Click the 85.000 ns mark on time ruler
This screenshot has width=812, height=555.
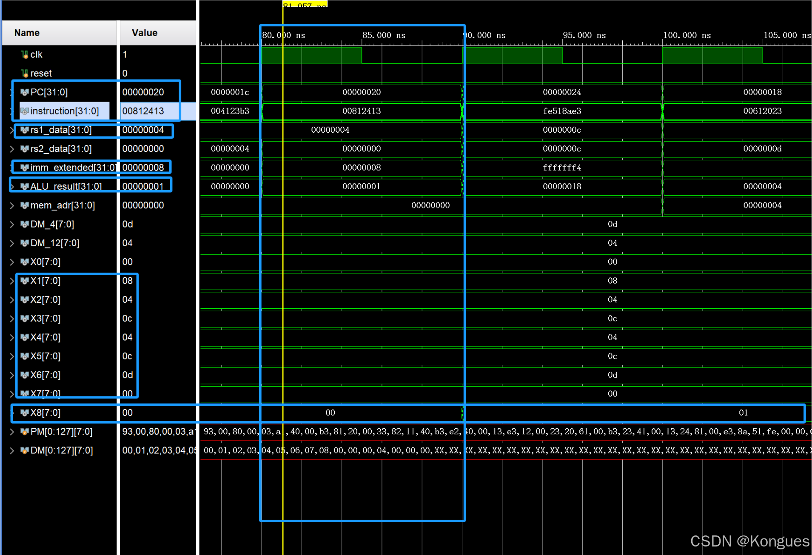pyautogui.click(x=384, y=35)
